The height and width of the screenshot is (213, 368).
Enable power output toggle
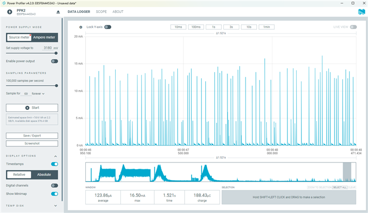pyautogui.click(x=54, y=61)
